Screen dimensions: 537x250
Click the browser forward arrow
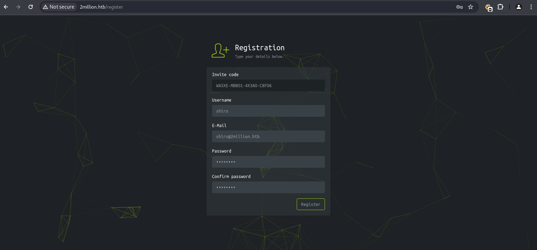[18, 7]
